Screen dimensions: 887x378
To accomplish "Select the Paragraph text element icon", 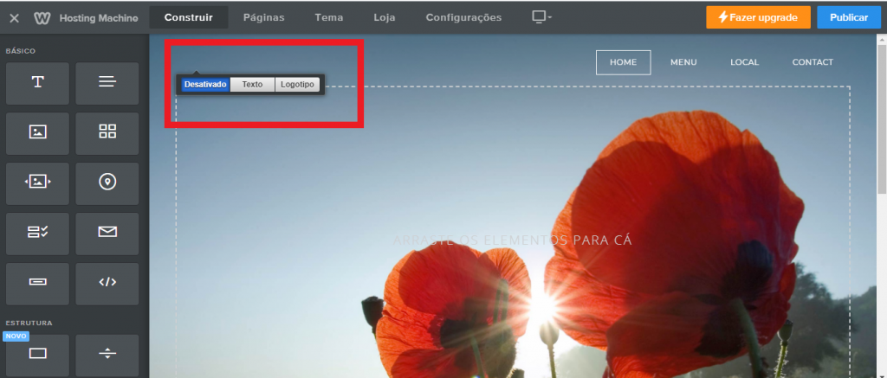I will pyautogui.click(x=107, y=83).
